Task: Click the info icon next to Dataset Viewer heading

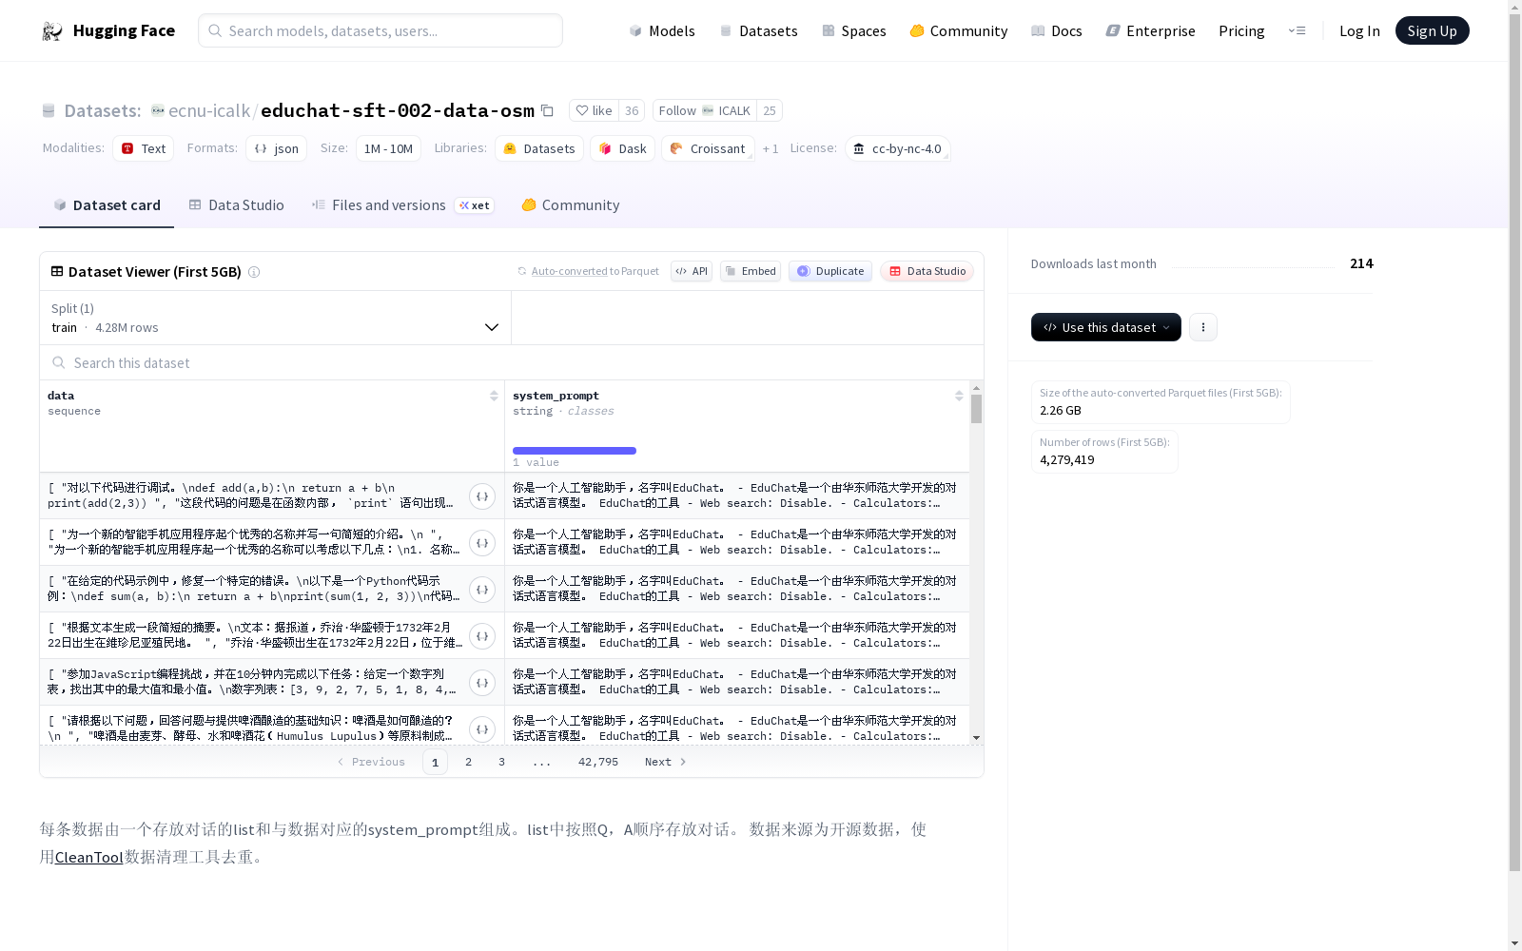Action: coord(254,273)
